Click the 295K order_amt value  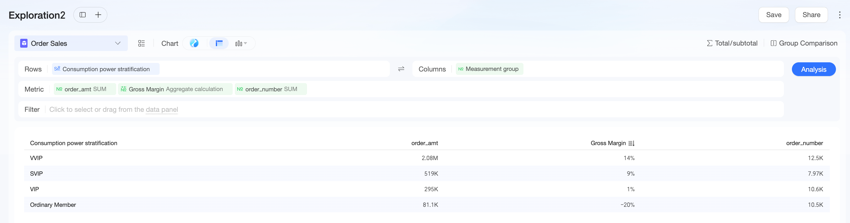[x=431, y=189]
